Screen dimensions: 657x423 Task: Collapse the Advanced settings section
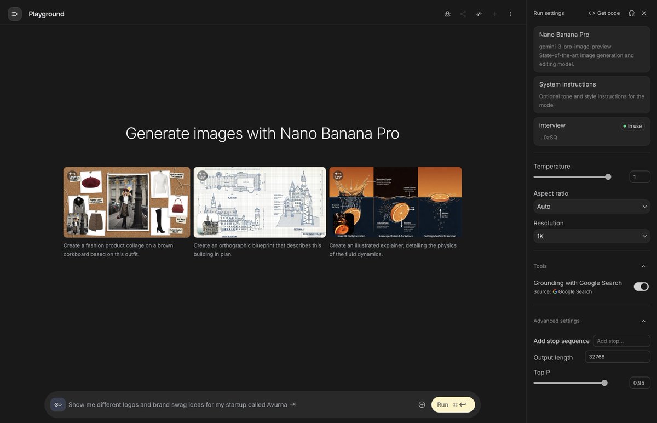[x=643, y=321]
